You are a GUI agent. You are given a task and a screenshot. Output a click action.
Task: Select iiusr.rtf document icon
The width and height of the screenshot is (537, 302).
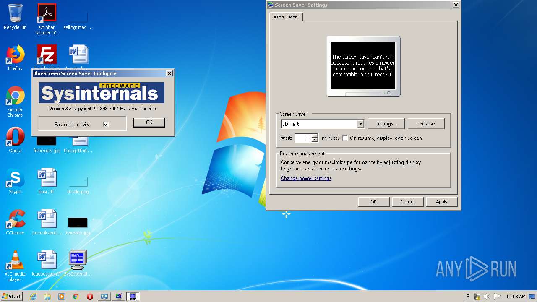coord(47,181)
